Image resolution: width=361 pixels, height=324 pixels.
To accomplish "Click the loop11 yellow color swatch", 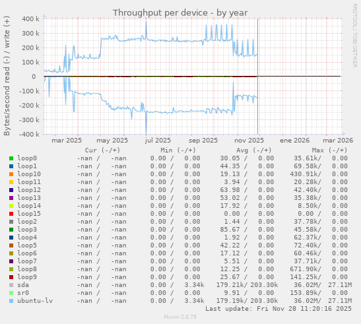I will coord(11,182).
